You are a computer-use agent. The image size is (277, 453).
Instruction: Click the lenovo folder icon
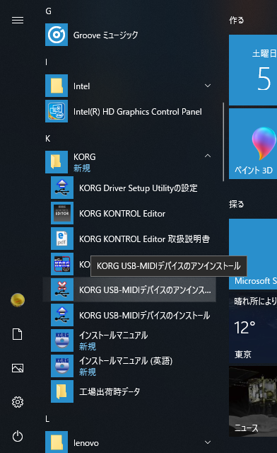[57, 442]
